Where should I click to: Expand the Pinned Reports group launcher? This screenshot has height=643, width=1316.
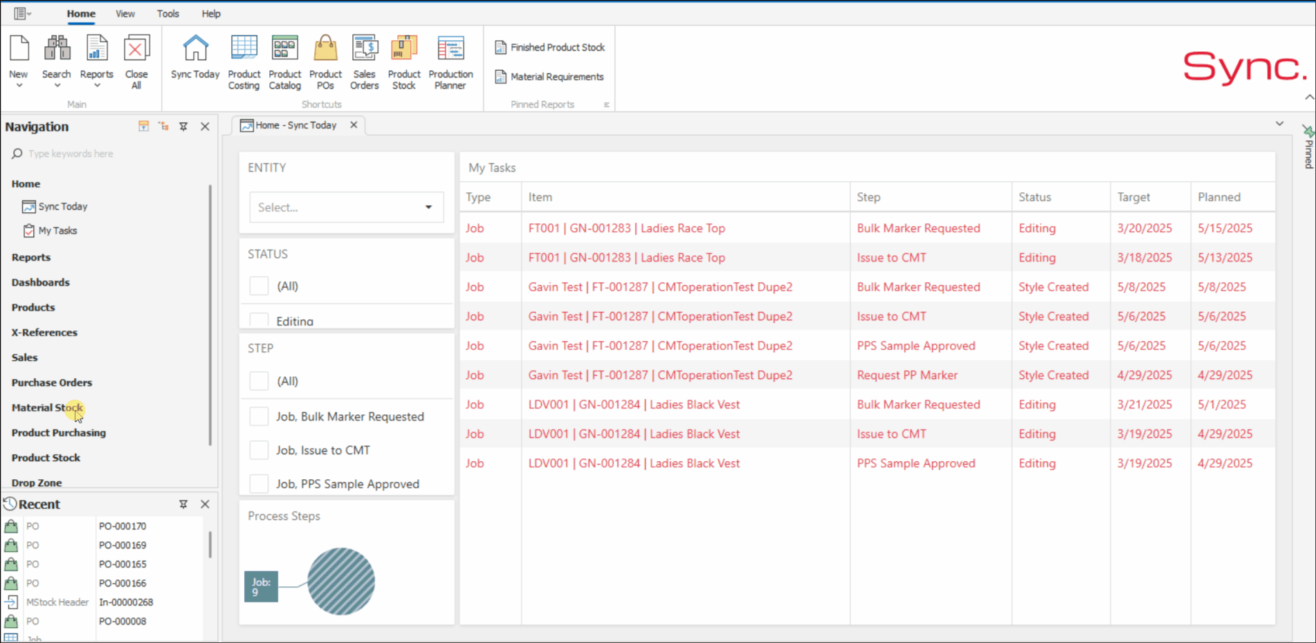tap(606, 105)
